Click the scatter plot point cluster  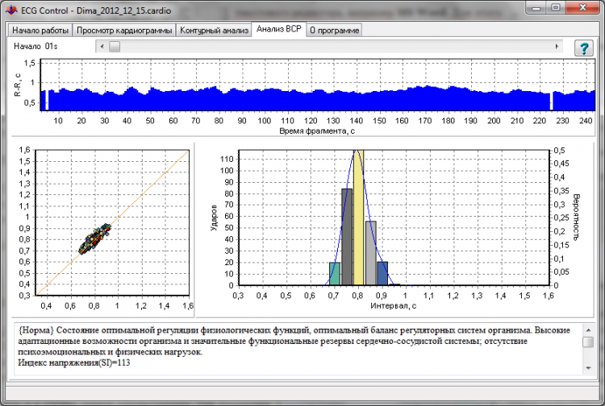pos(95,239)
